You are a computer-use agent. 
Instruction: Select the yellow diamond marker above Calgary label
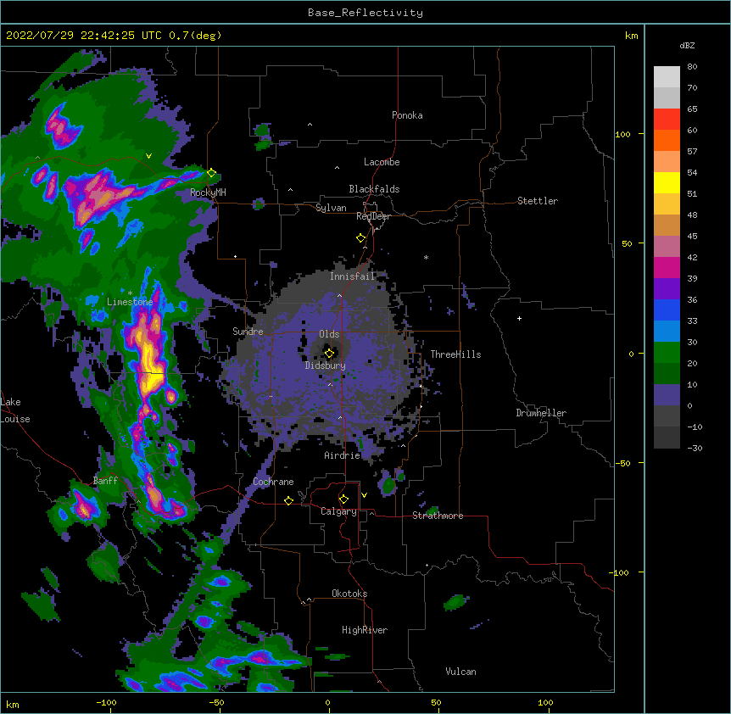click(x=343, y=499)
